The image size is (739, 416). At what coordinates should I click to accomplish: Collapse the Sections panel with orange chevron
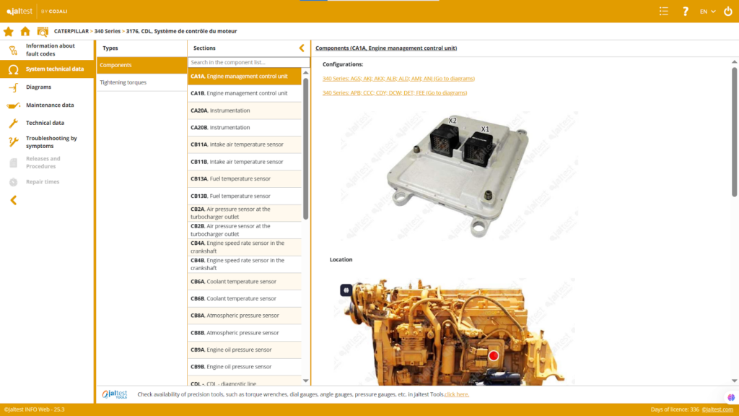click(302, 48)
